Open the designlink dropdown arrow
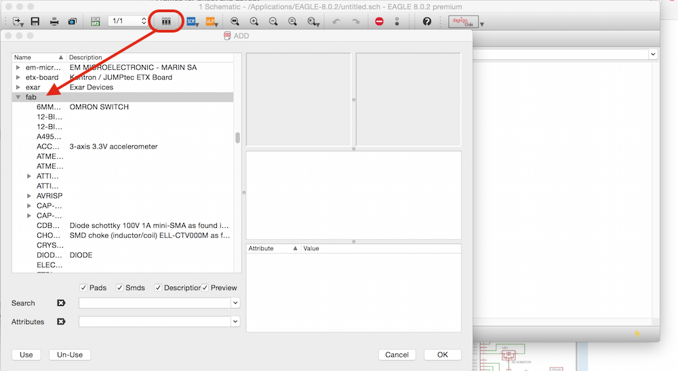678x371 pixels. pyautogui.click(x=481, y=24)
